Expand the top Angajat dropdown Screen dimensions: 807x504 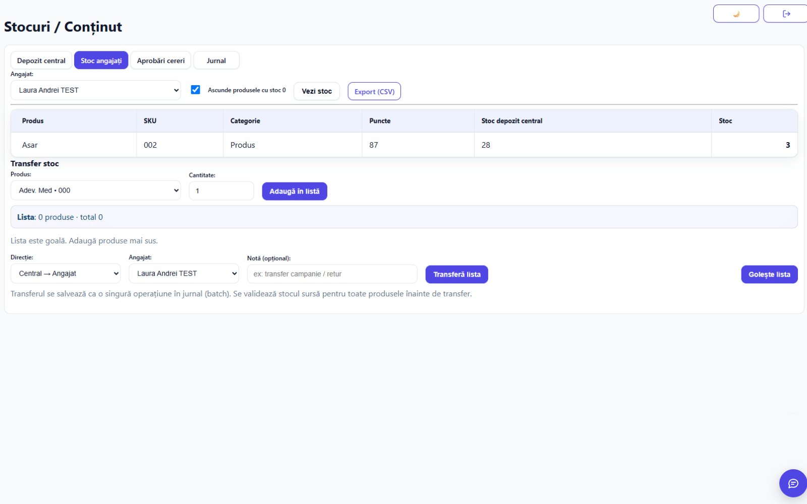click(95, 90)
